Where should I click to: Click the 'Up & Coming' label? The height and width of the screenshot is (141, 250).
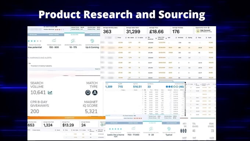[x=92, y=47]
